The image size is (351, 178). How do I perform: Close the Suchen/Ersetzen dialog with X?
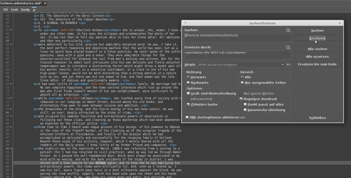tap(339, 23)
